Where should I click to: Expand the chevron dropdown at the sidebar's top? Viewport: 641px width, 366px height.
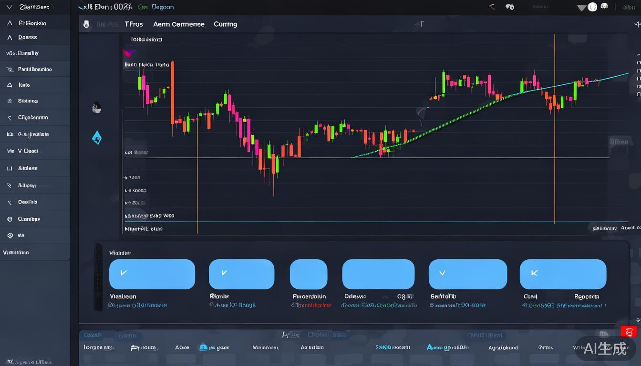coord(9,7)
